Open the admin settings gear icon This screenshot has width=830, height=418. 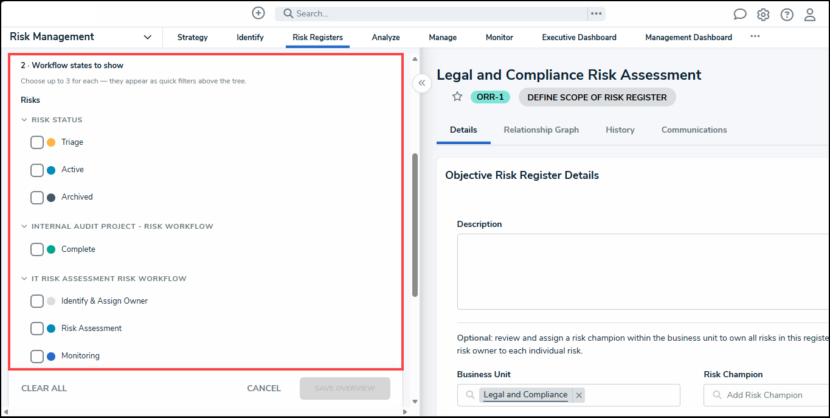point(763,15)
